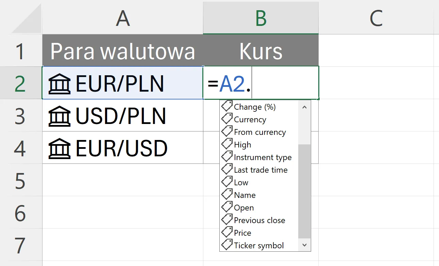Click the bank icon beside EUR/USD
439x266 pixels.
point(60,148)
